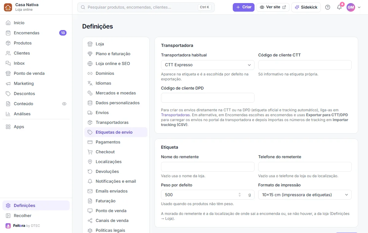The height and width of the screenshot is (233, 368).
Task: Click the Análises chart icon
Action: tap(8, 114)
